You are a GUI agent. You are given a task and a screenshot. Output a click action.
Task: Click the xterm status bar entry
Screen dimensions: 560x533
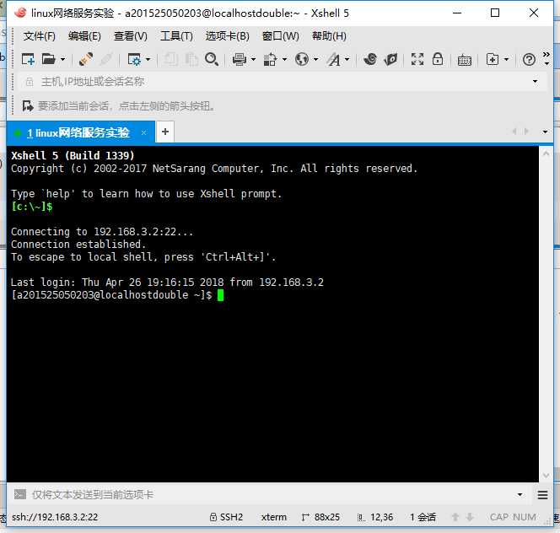click(x=273, y=517)
